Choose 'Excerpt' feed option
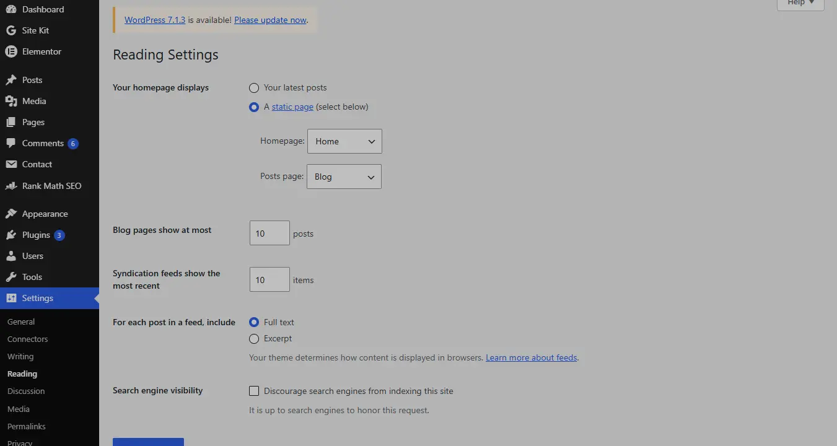 254,339
